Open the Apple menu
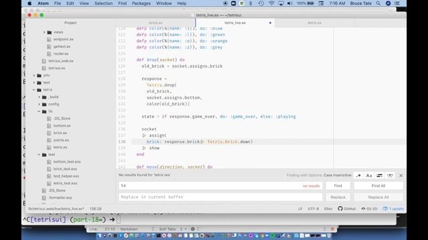This screenshot has height=240, width=428. pyautogui.click(x=29, y=3)
